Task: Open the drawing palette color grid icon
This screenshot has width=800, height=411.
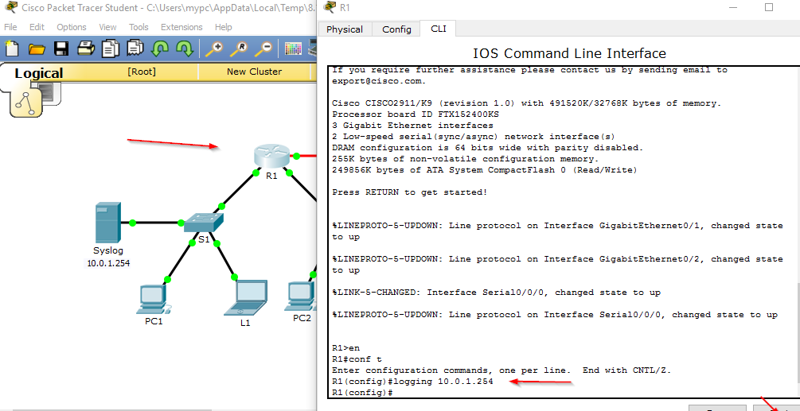Action: (294, 49)
